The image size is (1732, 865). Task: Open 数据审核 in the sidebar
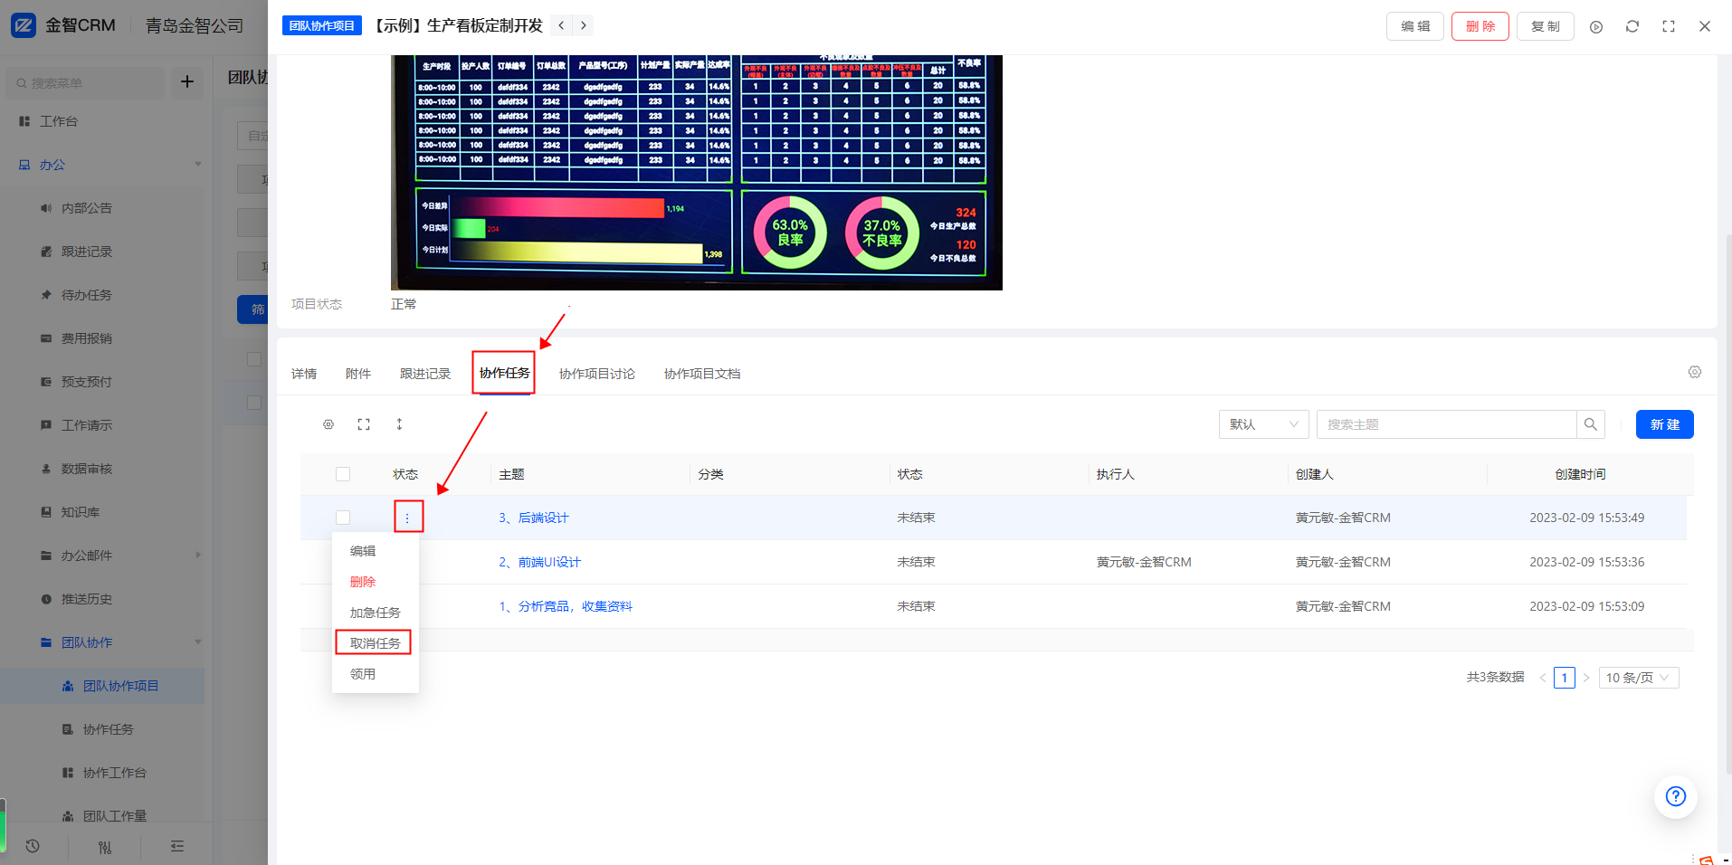(87, 469)
